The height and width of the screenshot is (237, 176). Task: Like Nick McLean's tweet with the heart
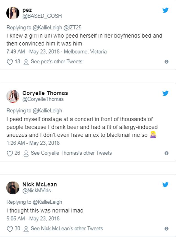coord(10,229)
